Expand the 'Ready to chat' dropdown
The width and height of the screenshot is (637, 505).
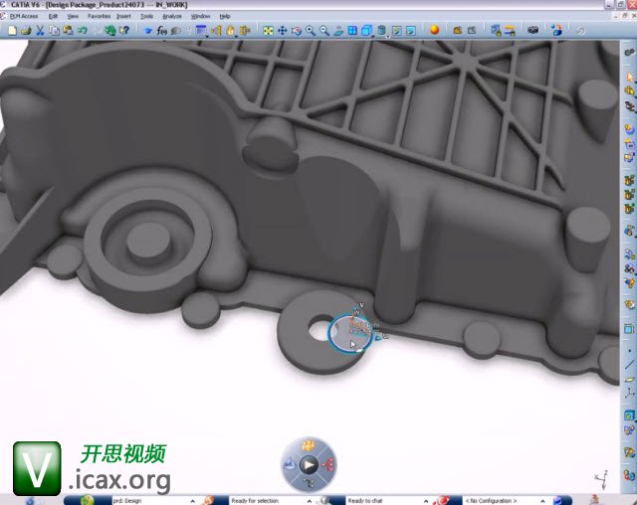(x=425, y=501)
